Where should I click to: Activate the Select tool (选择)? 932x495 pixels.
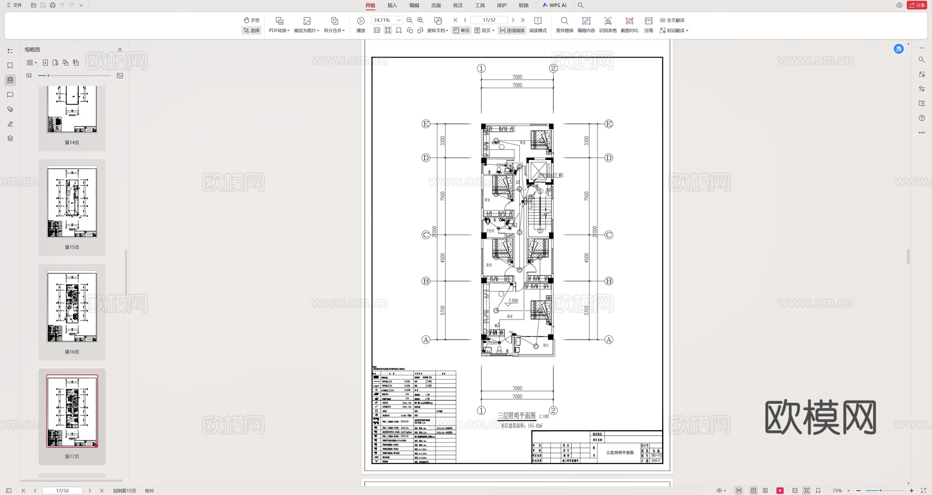click(252, 31)
